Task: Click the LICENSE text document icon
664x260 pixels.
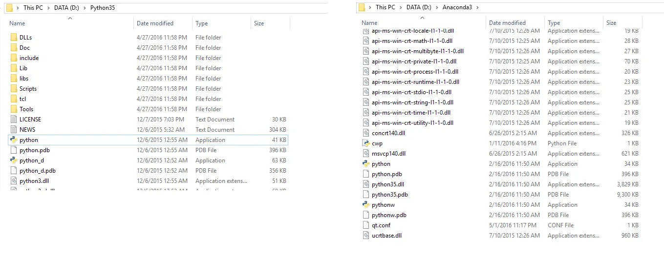Action: pyautogui.click(x=14, y=120)
